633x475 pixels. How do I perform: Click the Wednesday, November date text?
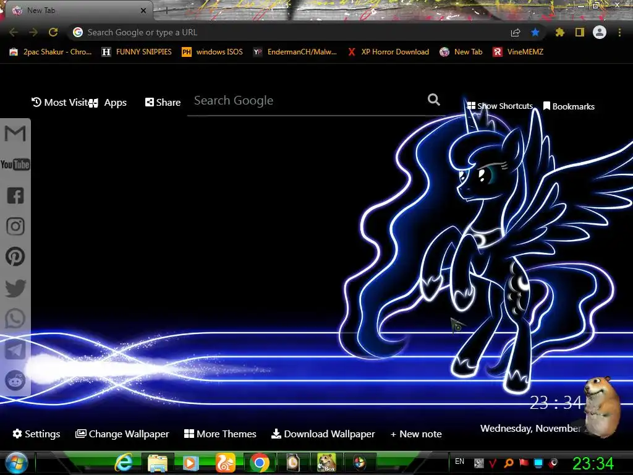coord(530,428)
